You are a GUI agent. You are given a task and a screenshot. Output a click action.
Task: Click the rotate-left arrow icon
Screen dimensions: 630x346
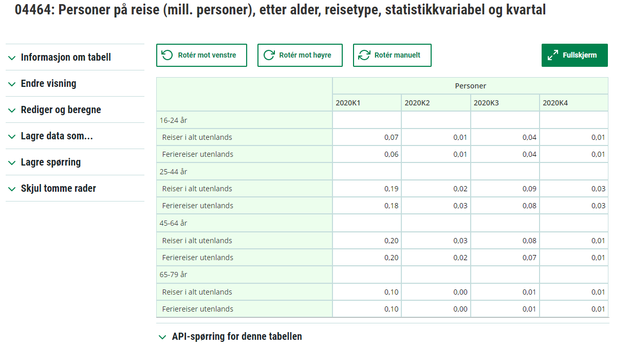tap(167, 55)
